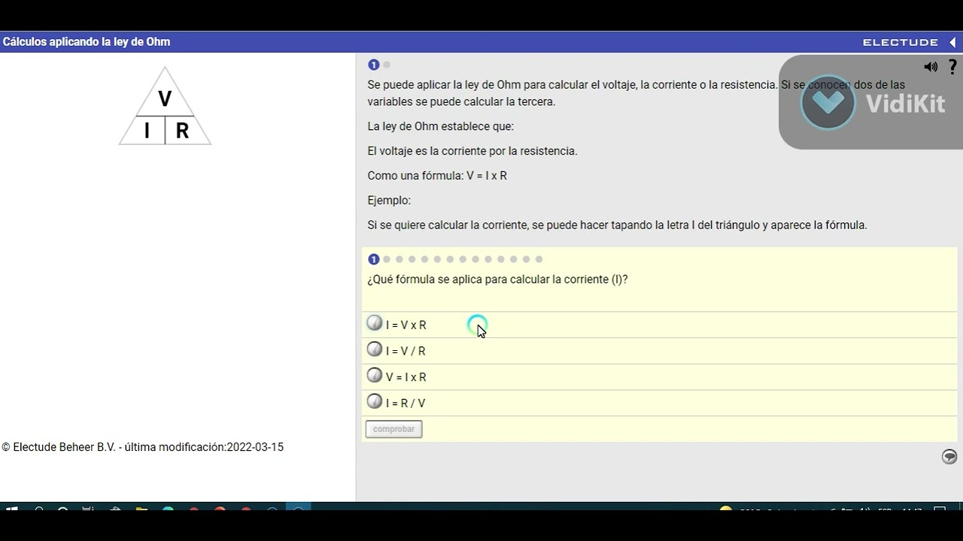Choose answer I = V x R
This screenshot has width=963, height=541.
659,325
